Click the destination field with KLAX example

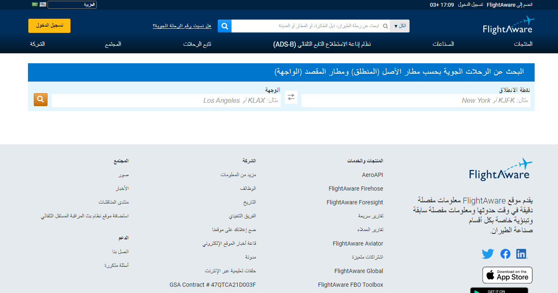point(166,100)
